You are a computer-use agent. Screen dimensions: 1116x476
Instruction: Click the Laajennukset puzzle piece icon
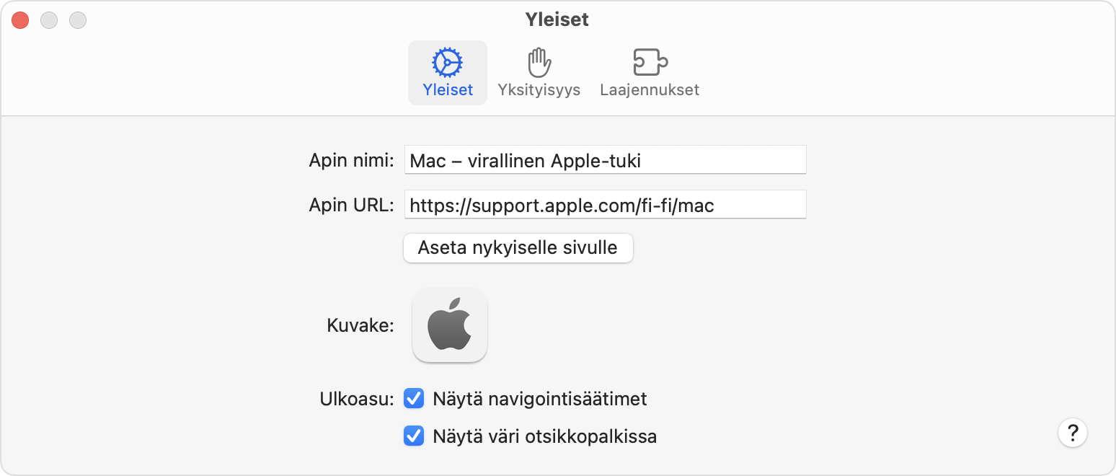[650, 63]
